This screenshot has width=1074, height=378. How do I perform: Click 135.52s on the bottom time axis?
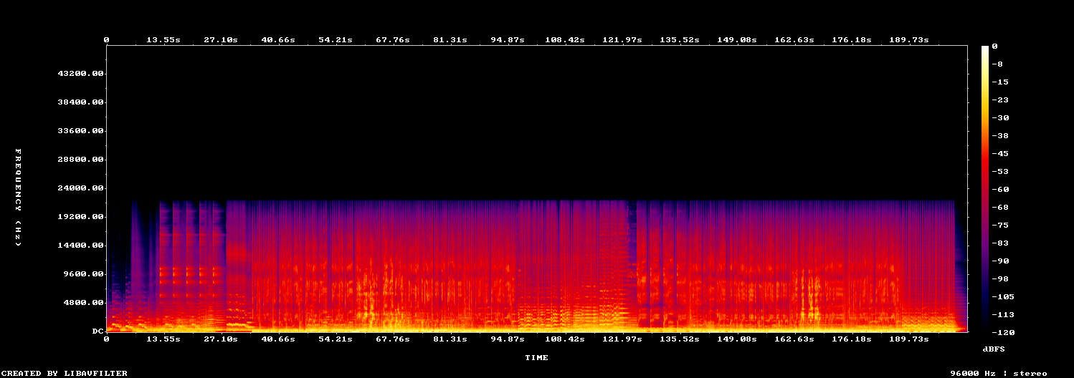coord(680,339)
